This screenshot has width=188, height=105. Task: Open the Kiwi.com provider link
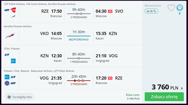[x=133, y=95]
